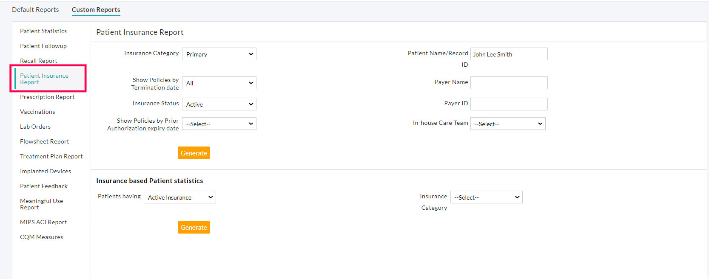Screen dimensions: 709x279
Task: Switch to the Default Reports tab
Action: pos(35,10)
